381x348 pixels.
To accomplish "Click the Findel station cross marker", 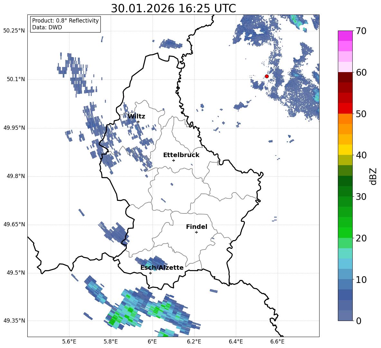I will pos(196,232).
